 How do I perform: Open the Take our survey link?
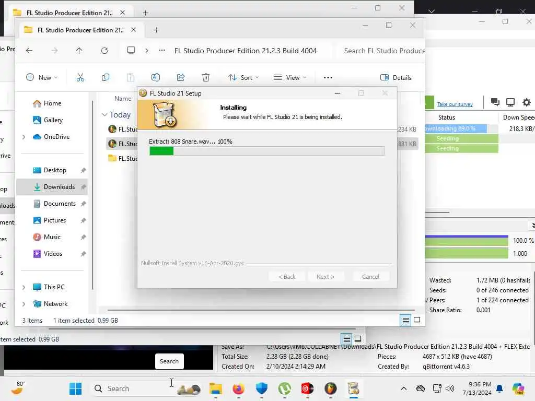point(455,104)
